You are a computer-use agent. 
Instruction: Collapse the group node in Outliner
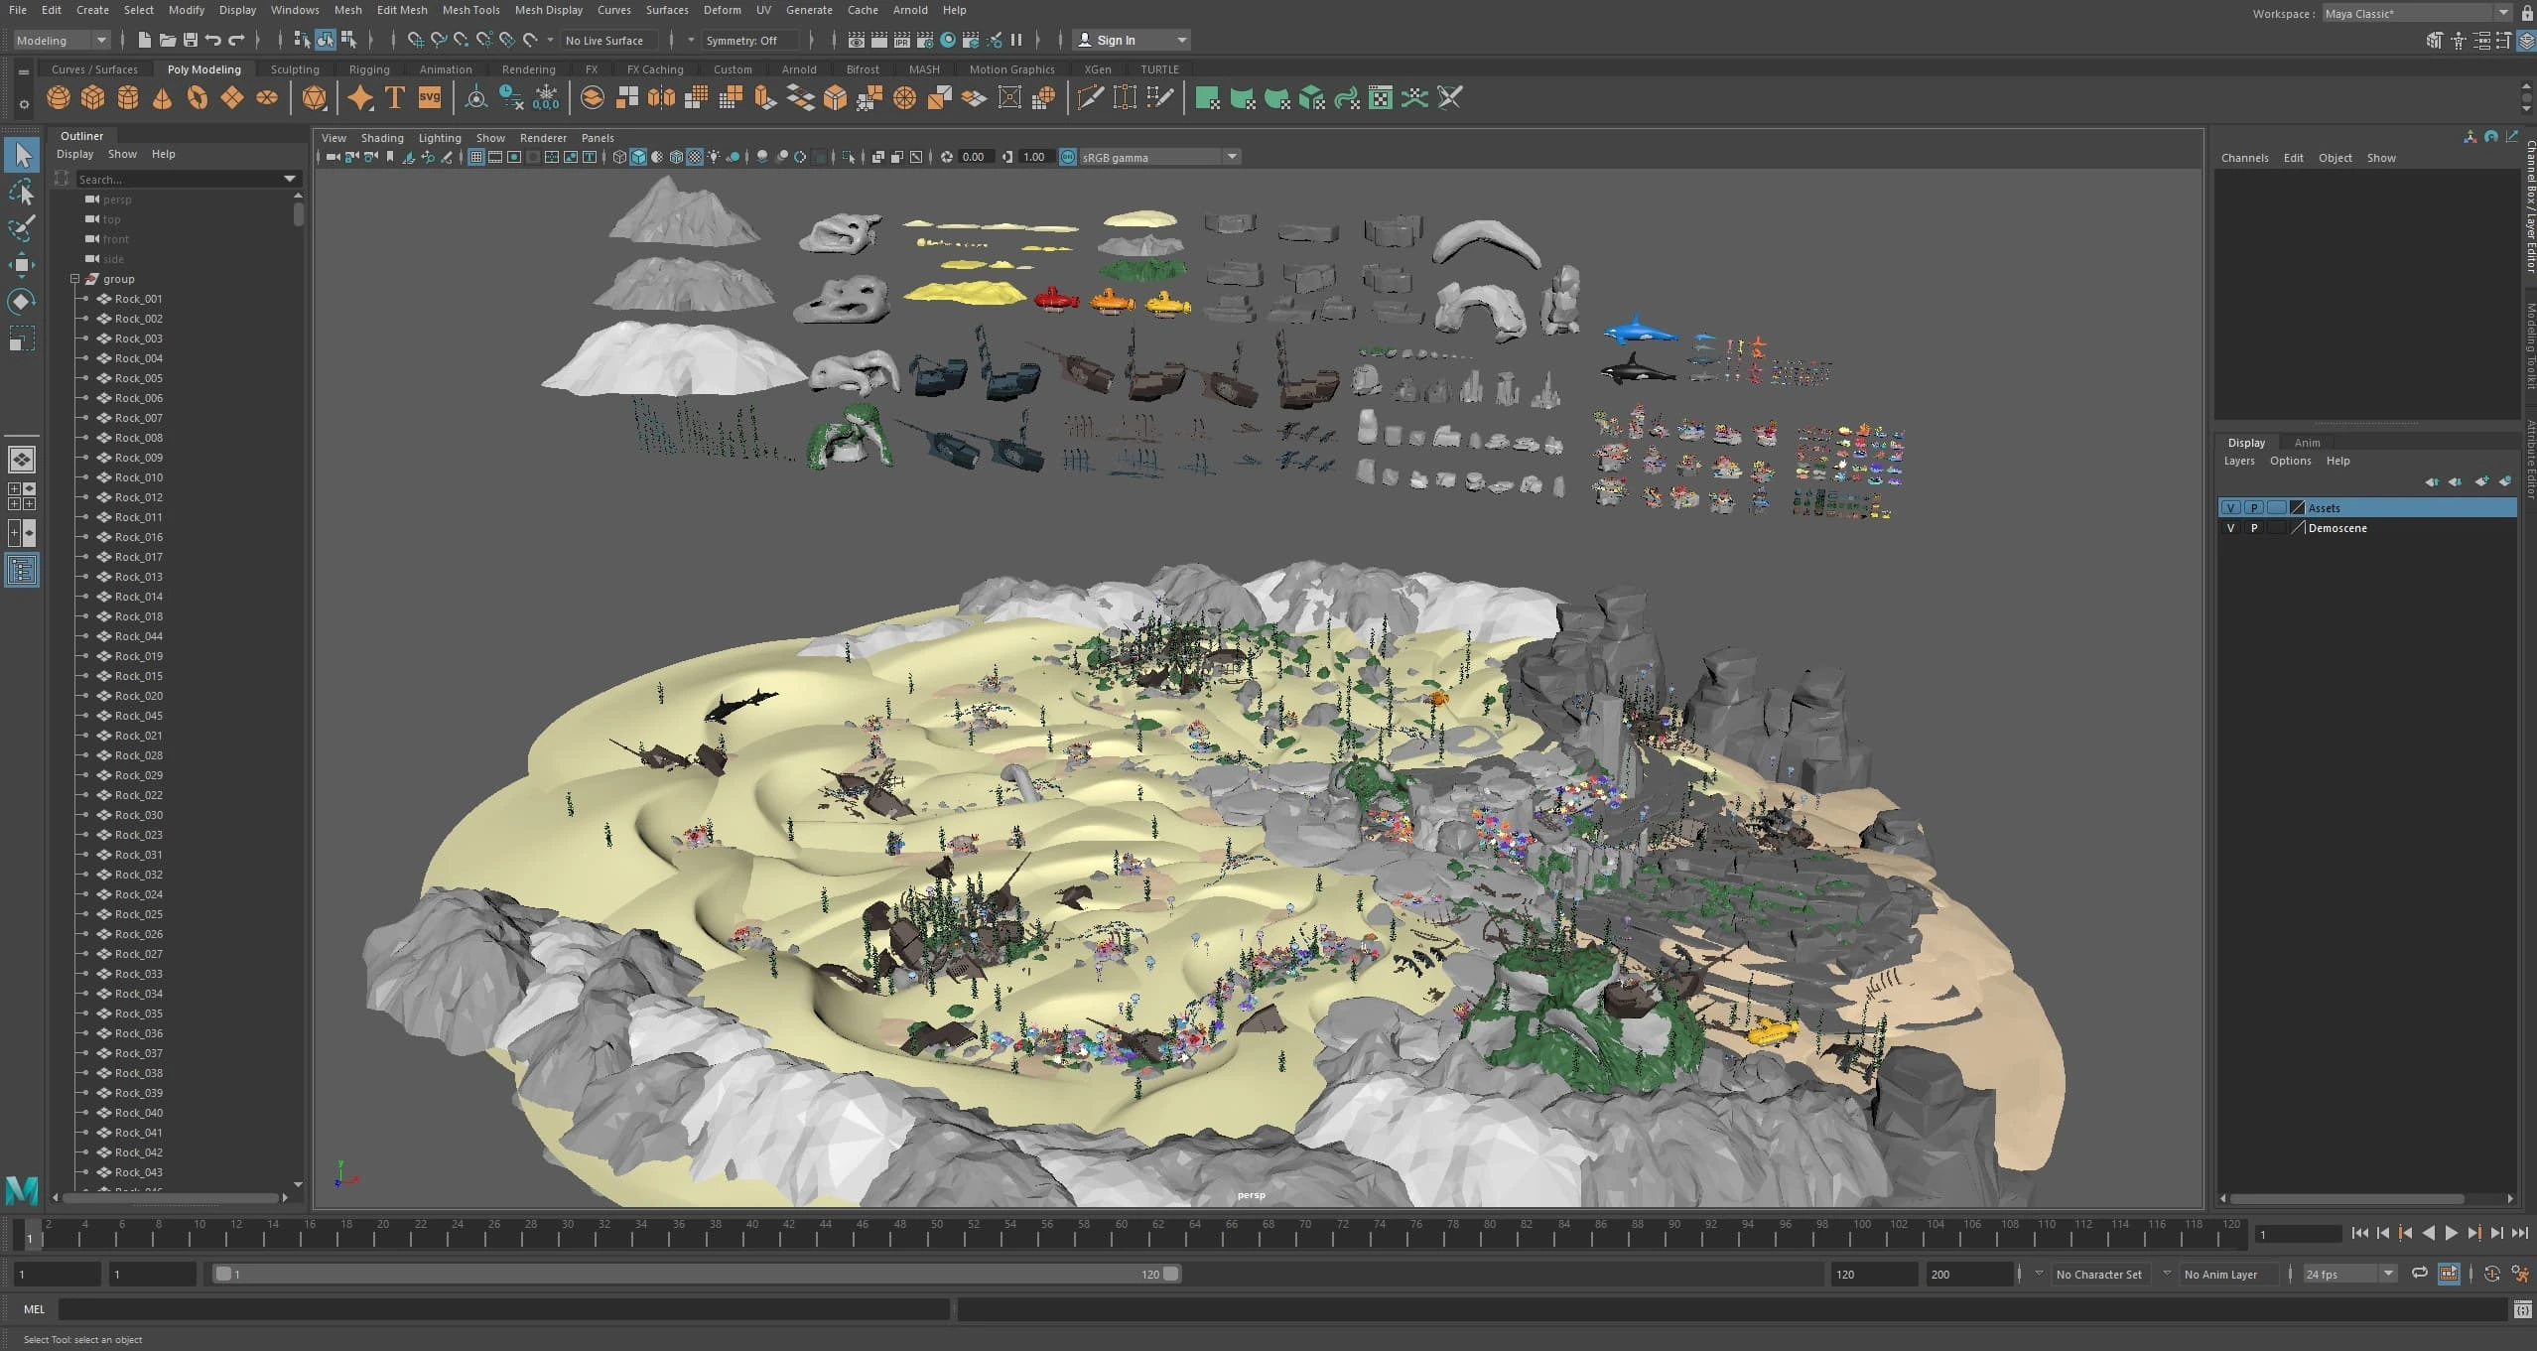pos(74,279)
